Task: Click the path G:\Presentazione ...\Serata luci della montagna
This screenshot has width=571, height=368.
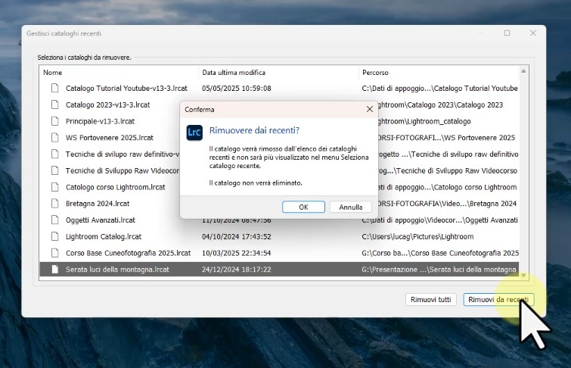Action: (x=439, y=269)
